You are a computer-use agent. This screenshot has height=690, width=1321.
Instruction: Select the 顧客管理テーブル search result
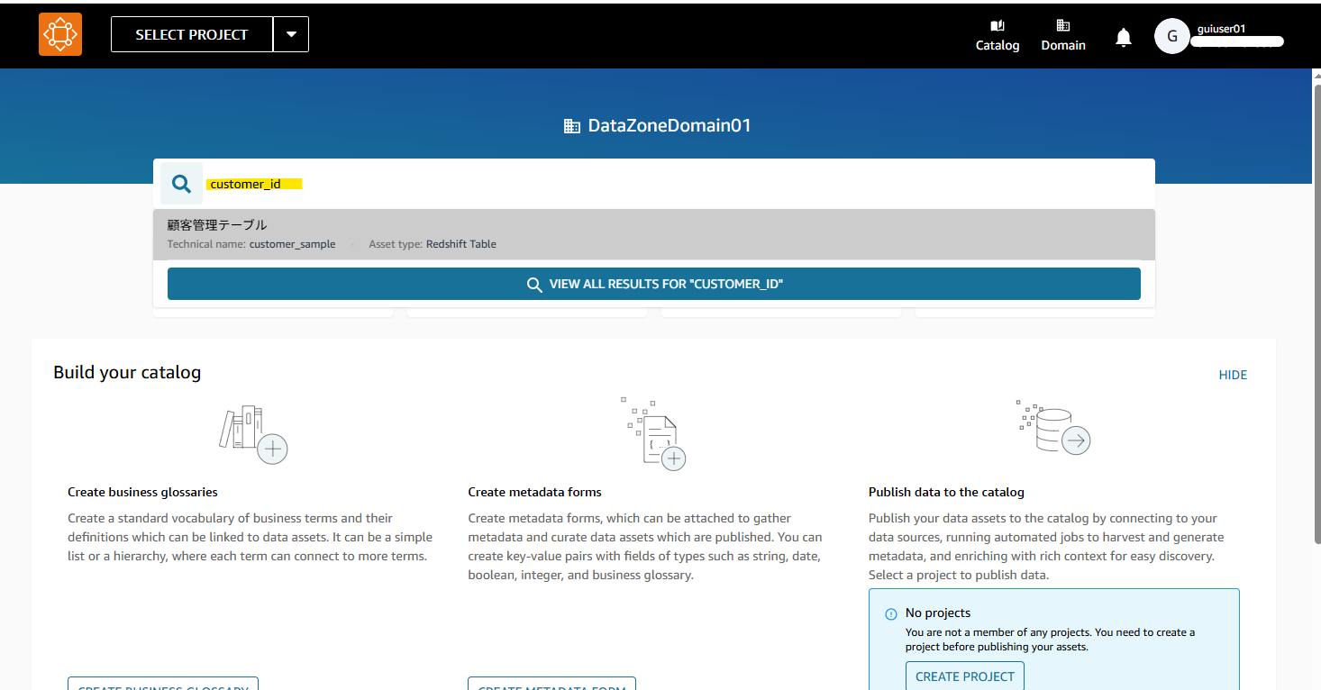pos(654,234)
